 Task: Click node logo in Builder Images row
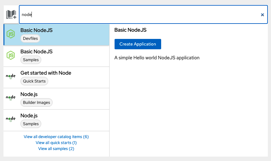coord(11,98)
